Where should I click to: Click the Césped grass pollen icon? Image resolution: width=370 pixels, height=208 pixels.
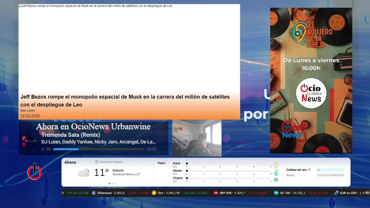[x=276, y=180]
